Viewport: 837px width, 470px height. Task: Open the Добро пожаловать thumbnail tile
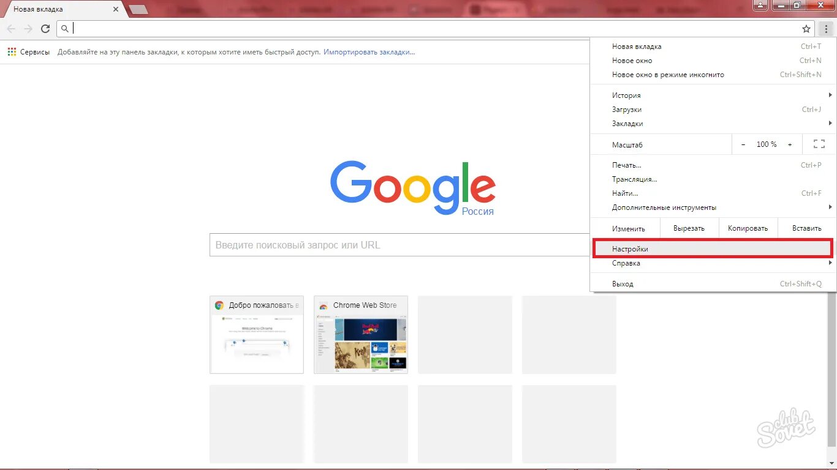pyautogui.click(x=257, y=335)
